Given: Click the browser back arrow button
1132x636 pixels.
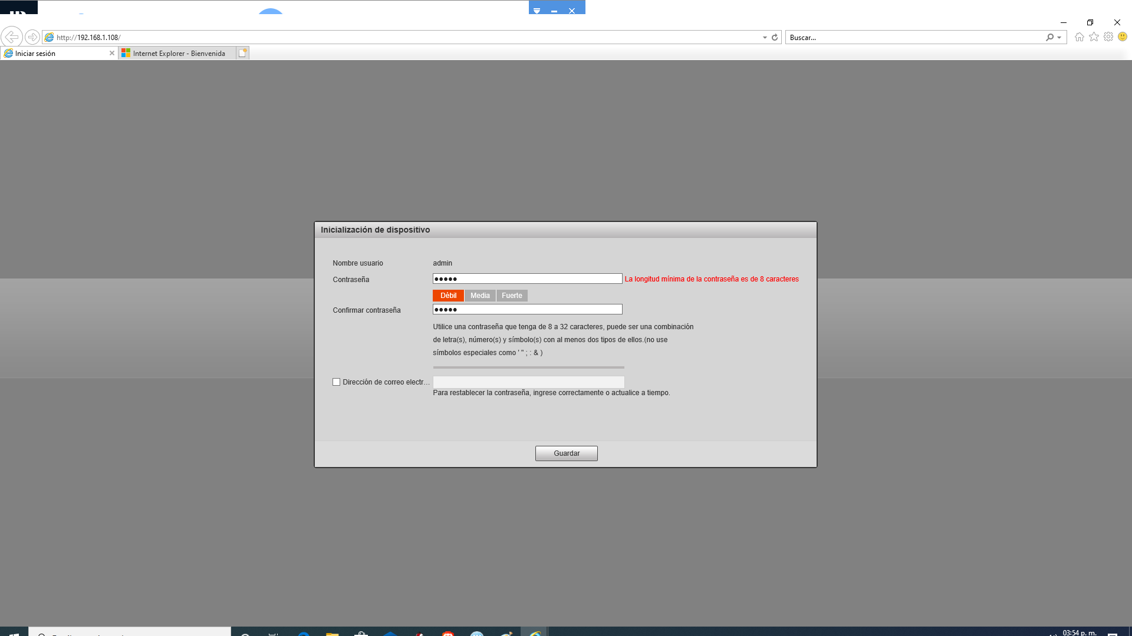Looking at the screenshot, I should pyautogui.click(x=12, y=37).
